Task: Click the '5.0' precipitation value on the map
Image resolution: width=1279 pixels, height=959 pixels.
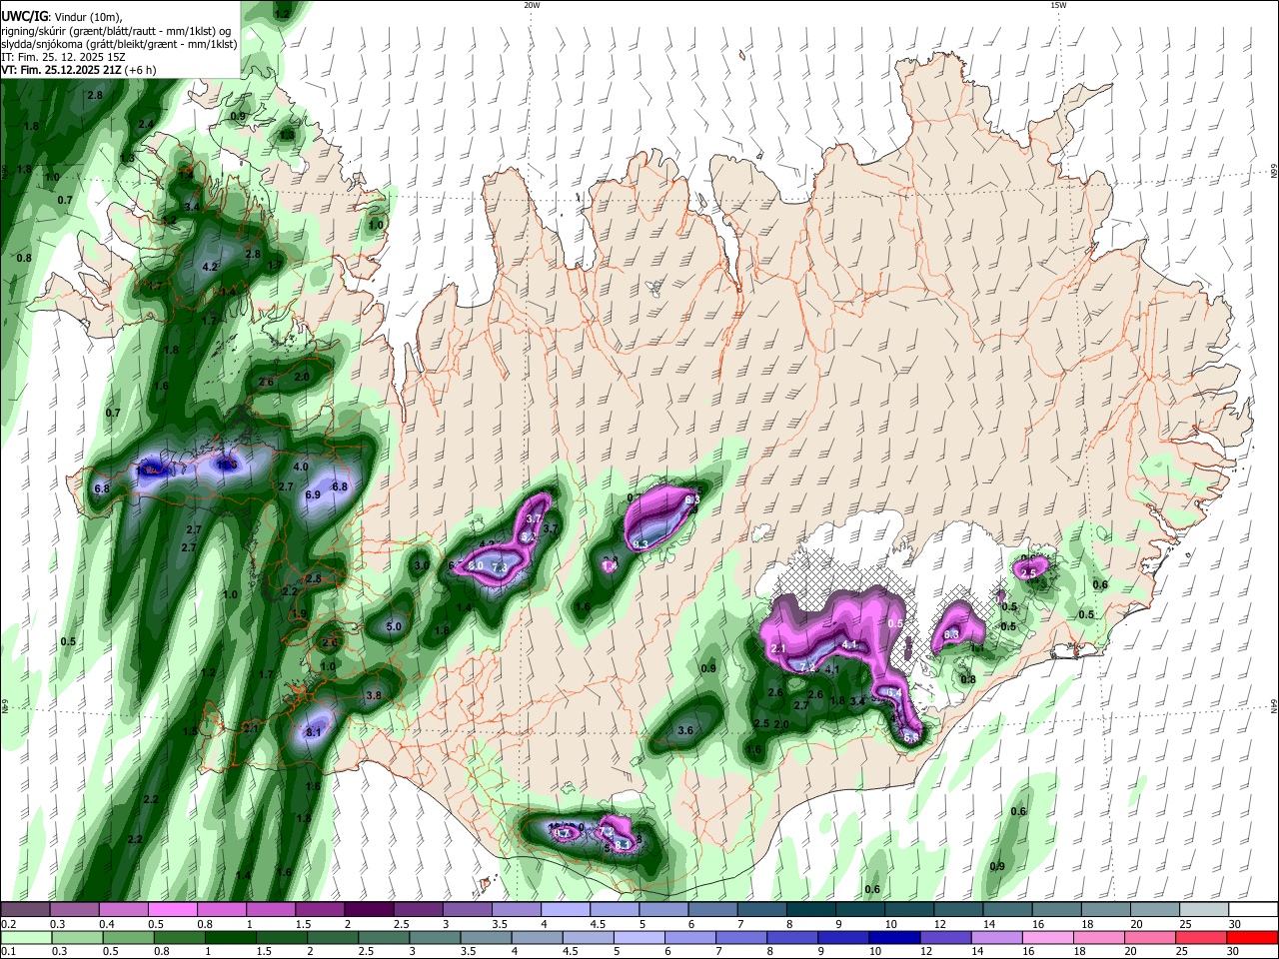Action: click(394, 627)
